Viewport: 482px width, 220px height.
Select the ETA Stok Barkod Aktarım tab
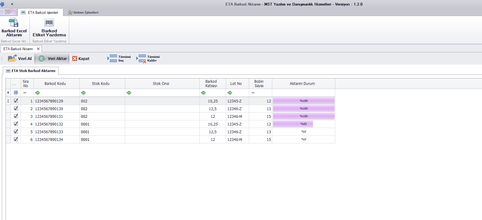coord(30,71)
